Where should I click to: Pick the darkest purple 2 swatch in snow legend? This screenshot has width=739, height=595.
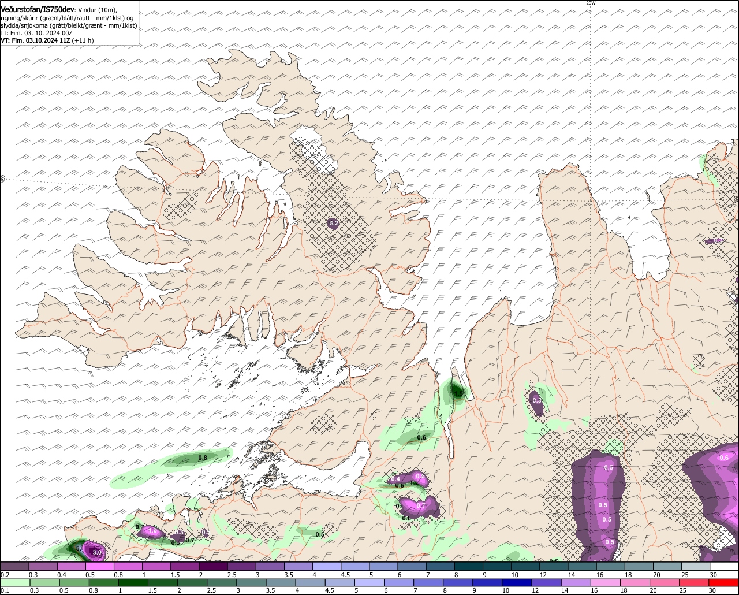pyautogui.click(x=213, y=567)
